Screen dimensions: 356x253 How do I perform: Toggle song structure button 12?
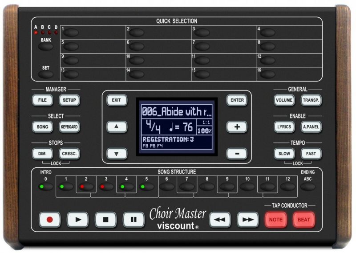pos(287,187)
